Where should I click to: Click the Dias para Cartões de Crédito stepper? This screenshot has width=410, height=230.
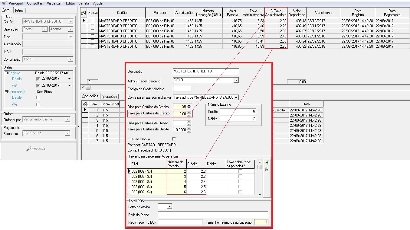tap(189, 107)
